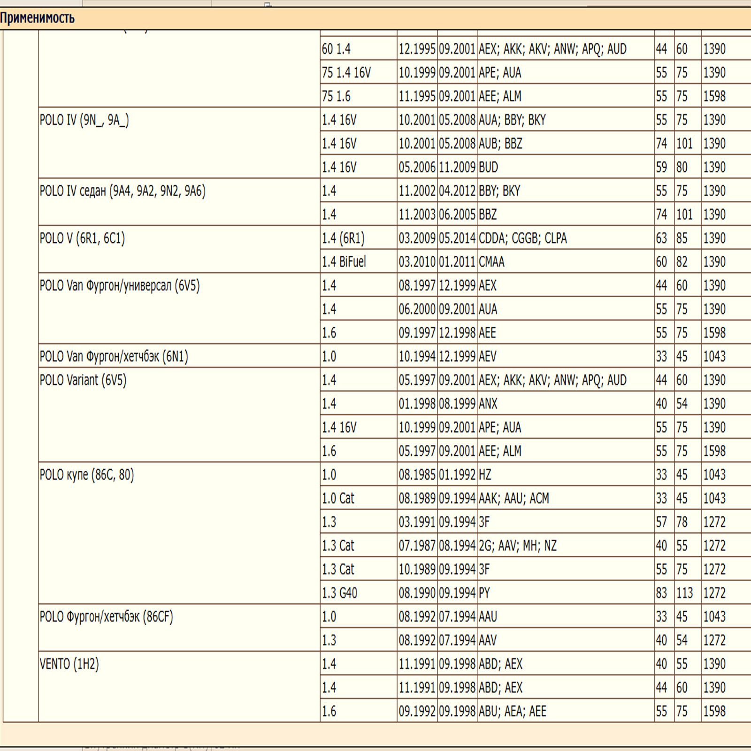
Task: Select the POLO купе (86C, 80) model
Action: [x=87, y=475]
